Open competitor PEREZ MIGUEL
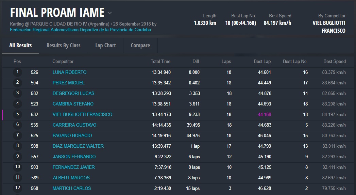The width and height of the screenshot is (356, 195). click(68, 83)
